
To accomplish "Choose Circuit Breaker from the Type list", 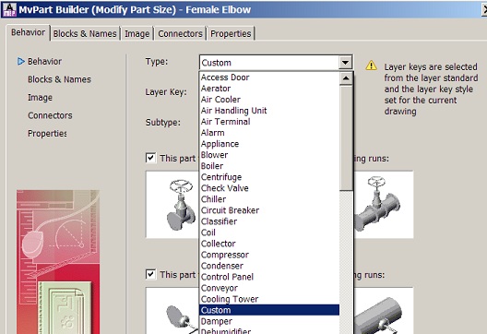I will pyautogui.click(x=269, y=210).
